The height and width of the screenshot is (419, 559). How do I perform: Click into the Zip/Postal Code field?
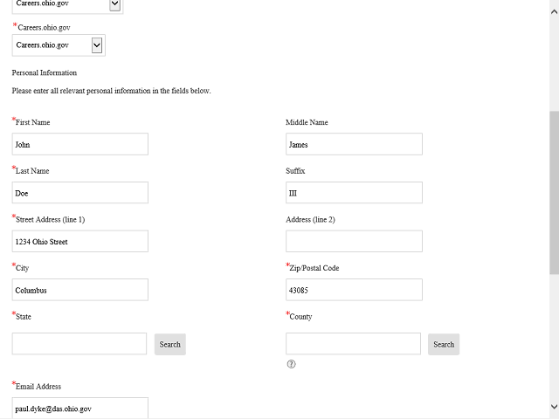(x=354, y=290)
